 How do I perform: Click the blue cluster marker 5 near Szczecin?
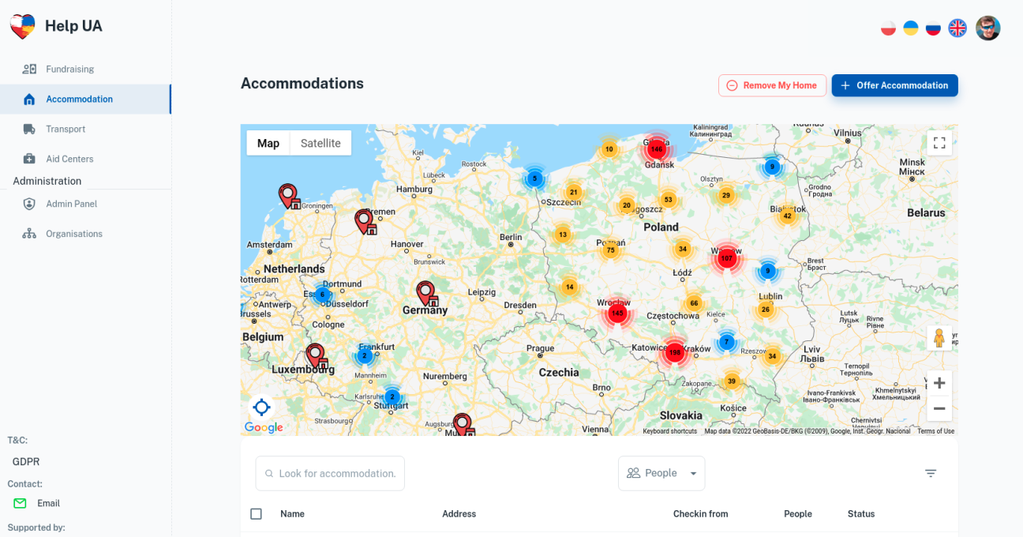pyautogui.click(x=534, y=178)
